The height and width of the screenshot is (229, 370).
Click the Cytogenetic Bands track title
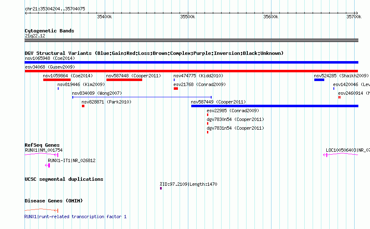[x=49, y=31]
